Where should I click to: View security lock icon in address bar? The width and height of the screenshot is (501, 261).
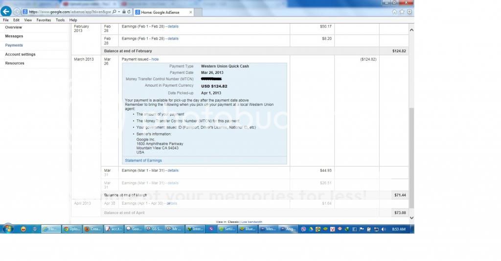click(124, 12)
